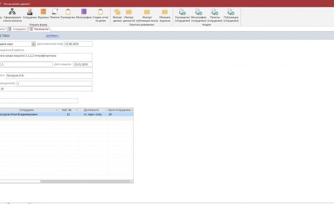Open the Балл сотрудника column filter arrow
The height and width of the screenshot is (204, 334).
point(132,110)
